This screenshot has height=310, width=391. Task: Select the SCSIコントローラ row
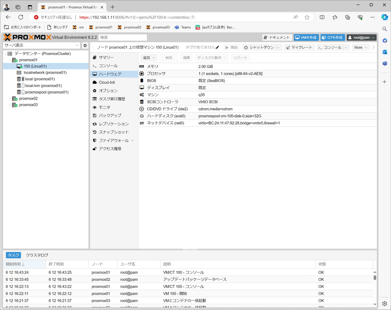[257, 102]
